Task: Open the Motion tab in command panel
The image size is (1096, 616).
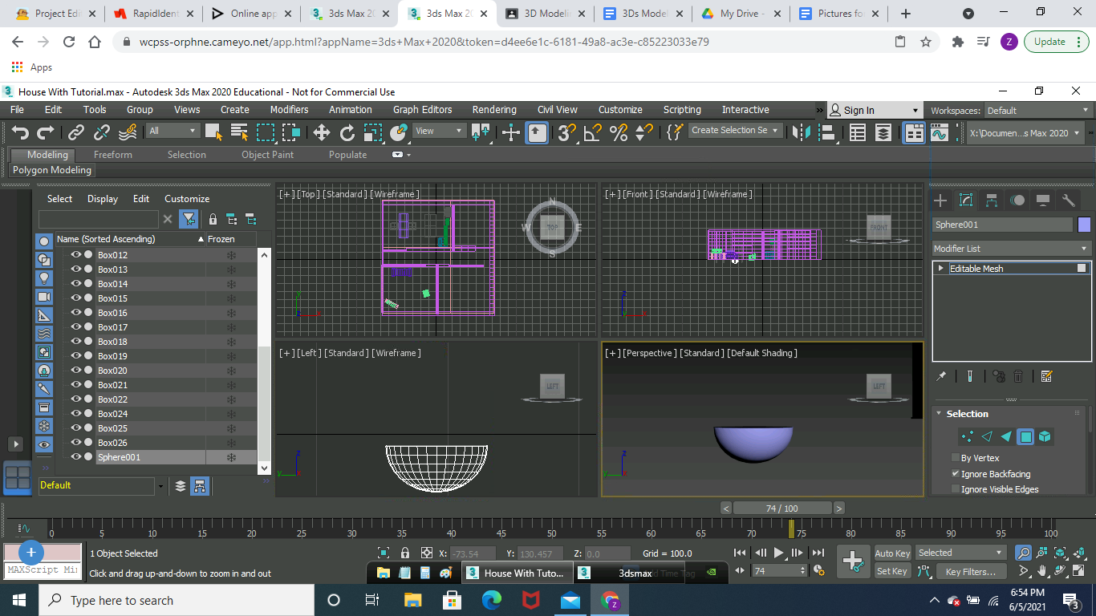Action: 1017,201
